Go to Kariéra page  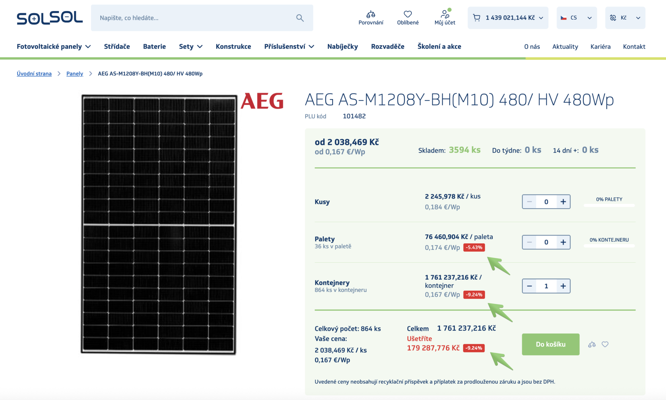[600, 47]
